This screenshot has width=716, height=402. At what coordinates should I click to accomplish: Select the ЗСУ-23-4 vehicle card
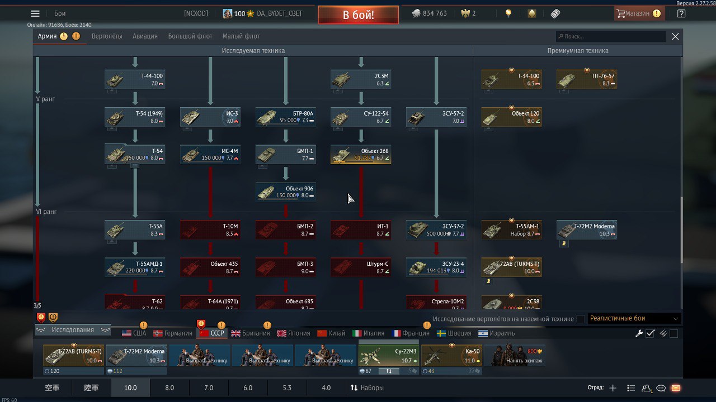click(436, 267)
